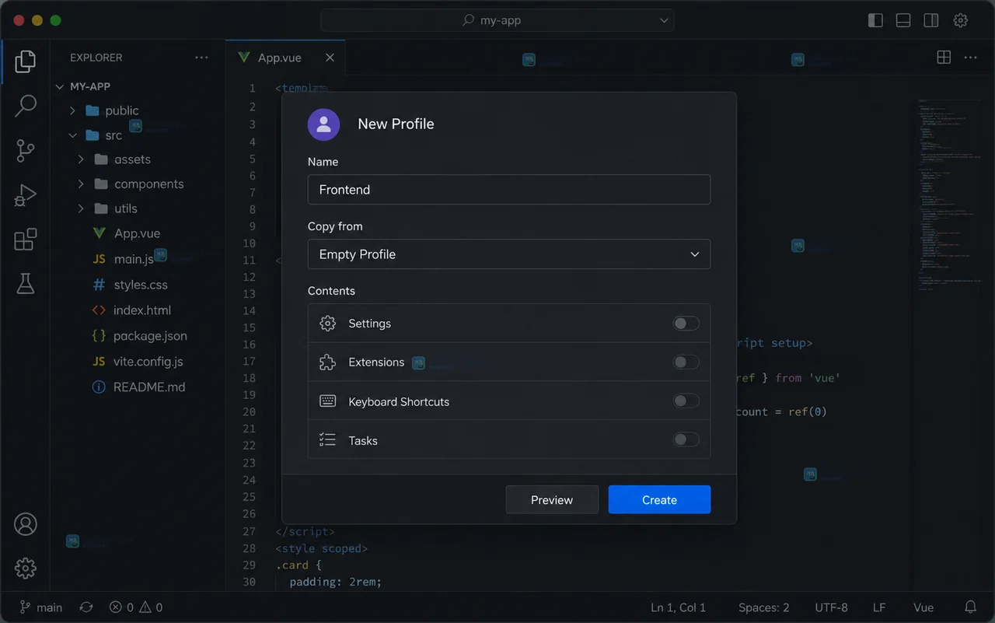
Task: Click the New Profile avatar icon
Action: click(x=323, y=124)
